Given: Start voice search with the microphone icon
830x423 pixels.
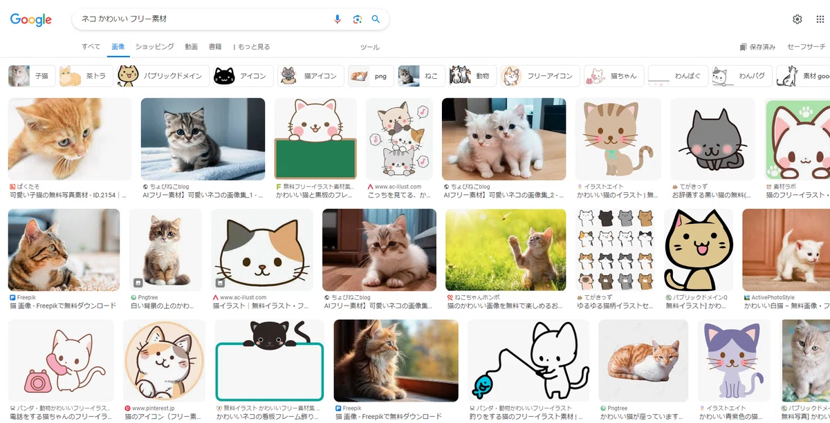Looking at the screenshot, I should click(x=338, y=19).
